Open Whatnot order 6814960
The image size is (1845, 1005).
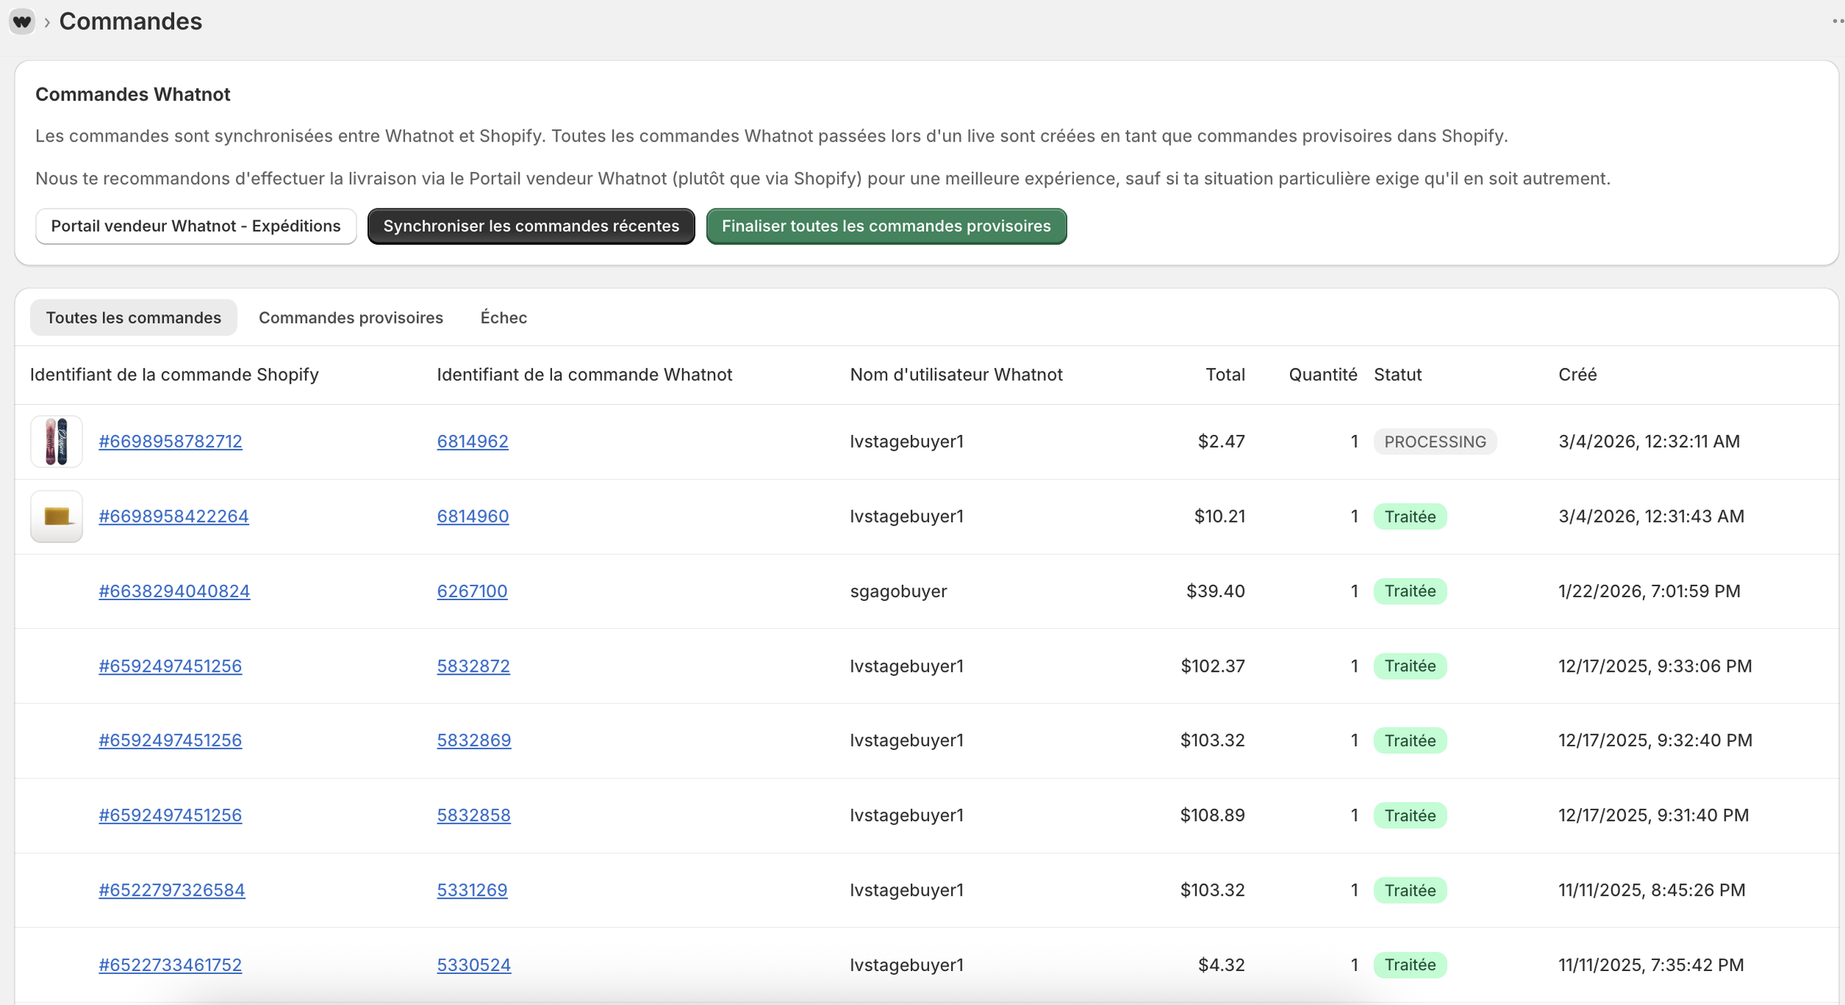click(472, 516)
